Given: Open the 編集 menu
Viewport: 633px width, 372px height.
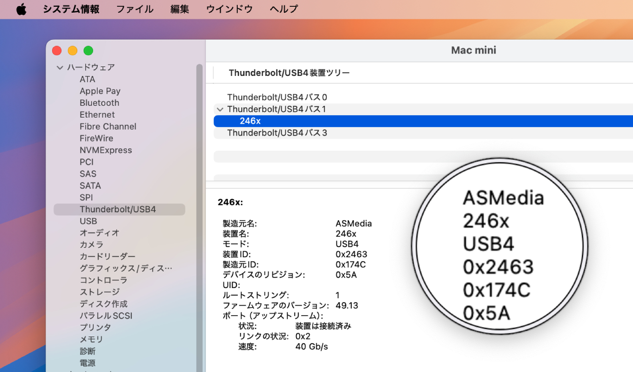Looking at the screenshot, I should 180,9.
